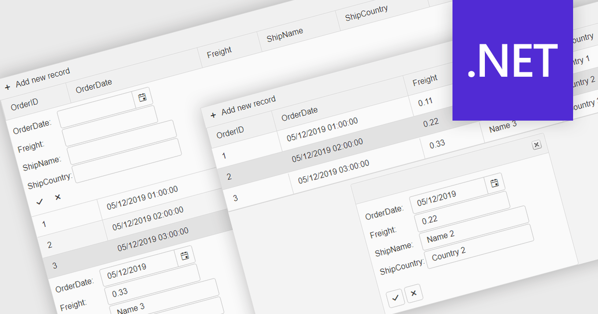Click the ShipName column header

(x=285, y=35)
